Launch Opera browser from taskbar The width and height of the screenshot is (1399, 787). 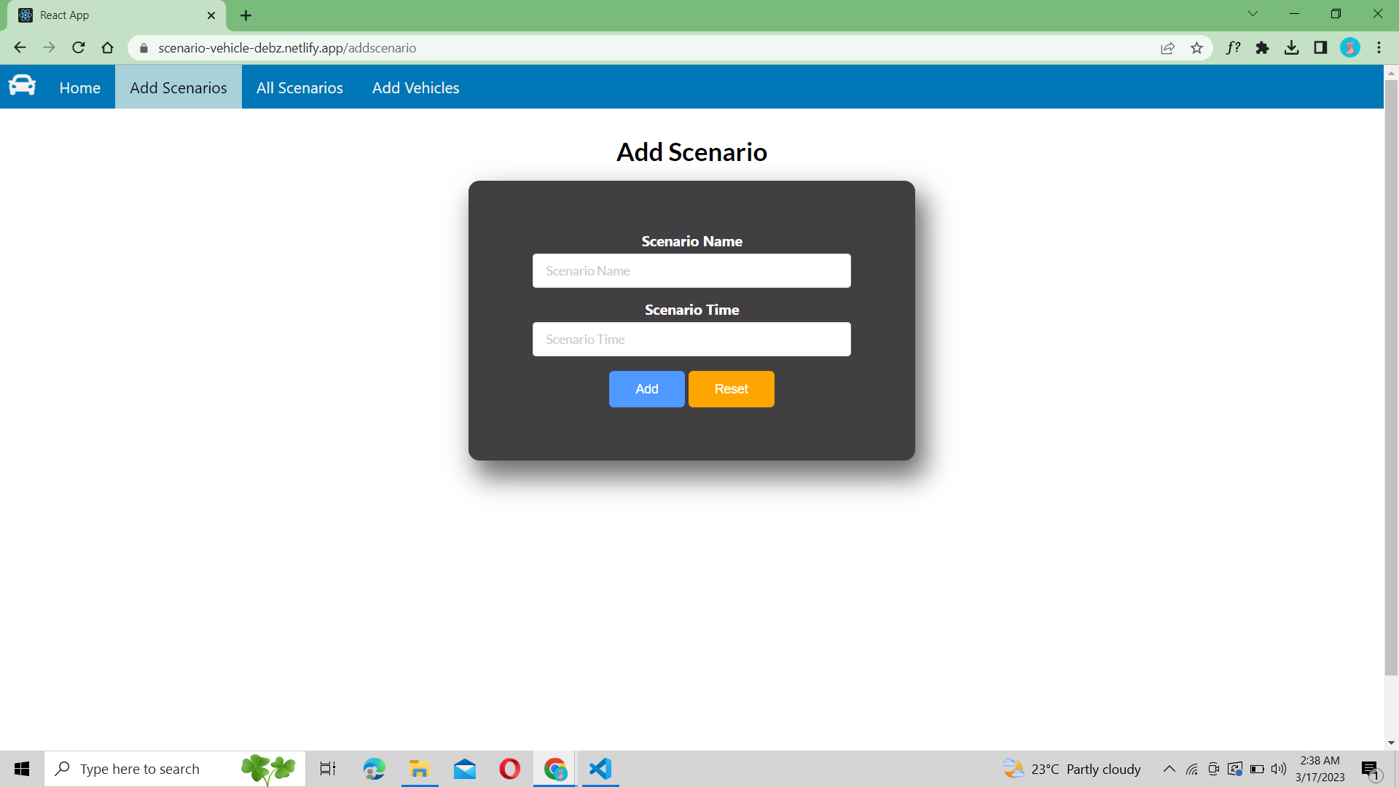509,769
